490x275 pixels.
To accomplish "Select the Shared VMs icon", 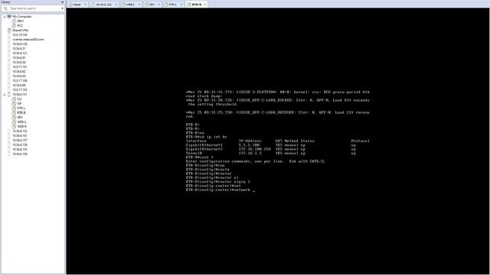I will coord(9,31).
